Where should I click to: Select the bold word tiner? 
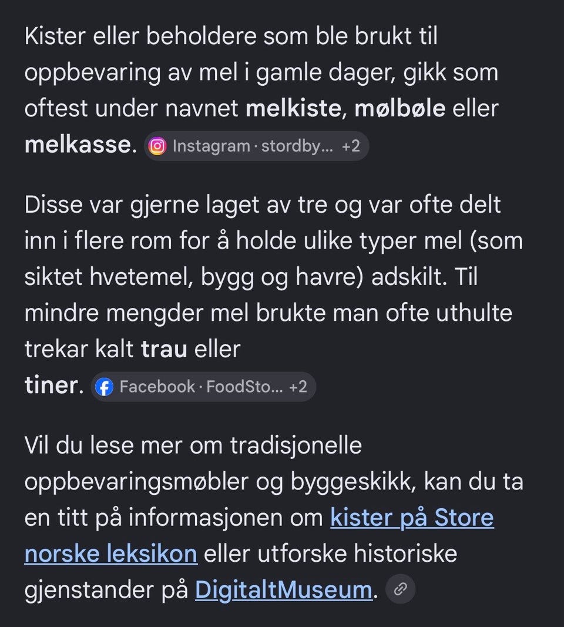point(51,385)
